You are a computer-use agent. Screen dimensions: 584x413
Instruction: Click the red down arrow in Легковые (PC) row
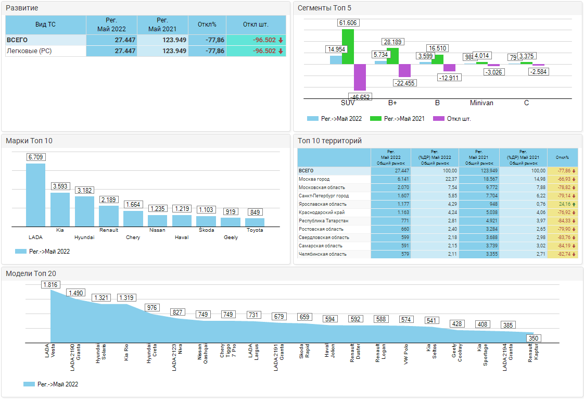281,51
